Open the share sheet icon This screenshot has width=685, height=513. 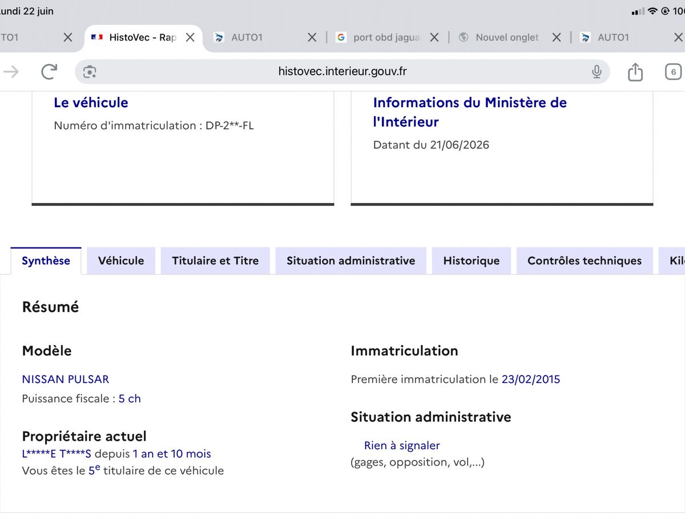[635, 71]
